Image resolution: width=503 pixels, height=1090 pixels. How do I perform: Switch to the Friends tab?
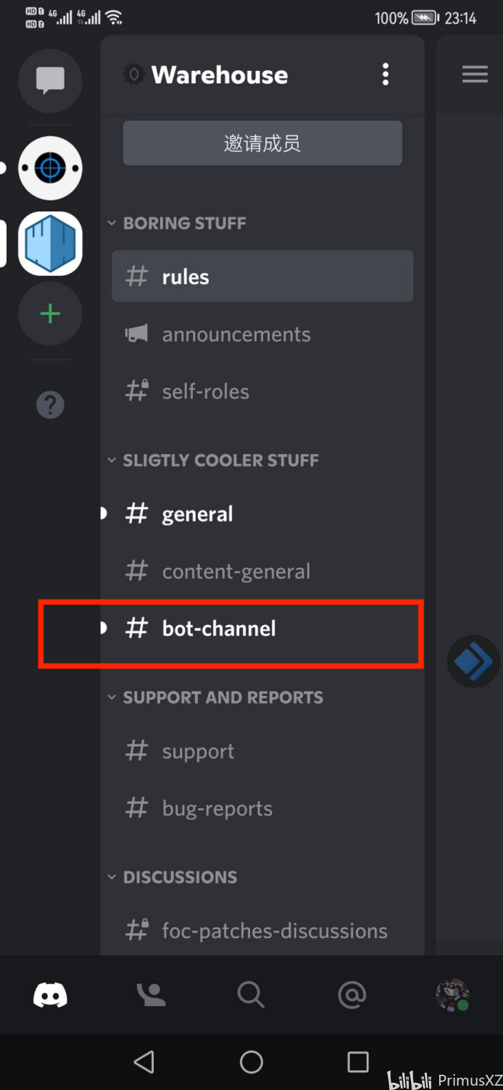[151, 995]
